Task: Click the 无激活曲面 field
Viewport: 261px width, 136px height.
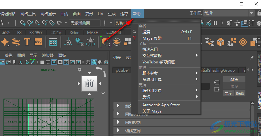Action: click(85, 23)
